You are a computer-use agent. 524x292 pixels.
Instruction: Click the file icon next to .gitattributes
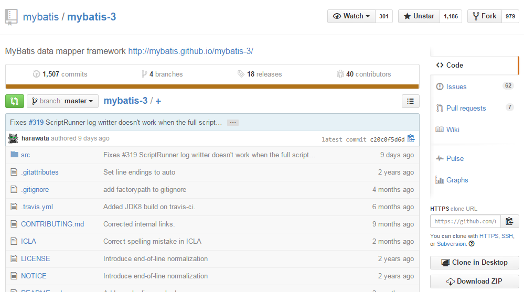(14, 172)
